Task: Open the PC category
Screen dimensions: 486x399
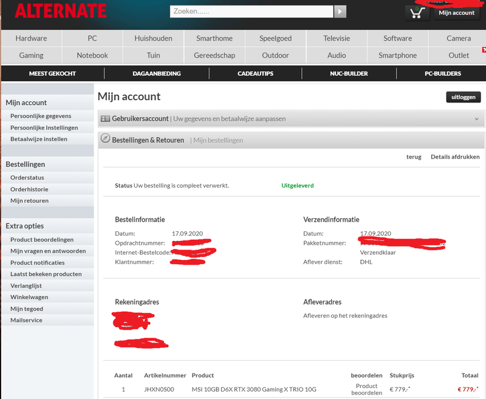Action: (x=92, y=38)
